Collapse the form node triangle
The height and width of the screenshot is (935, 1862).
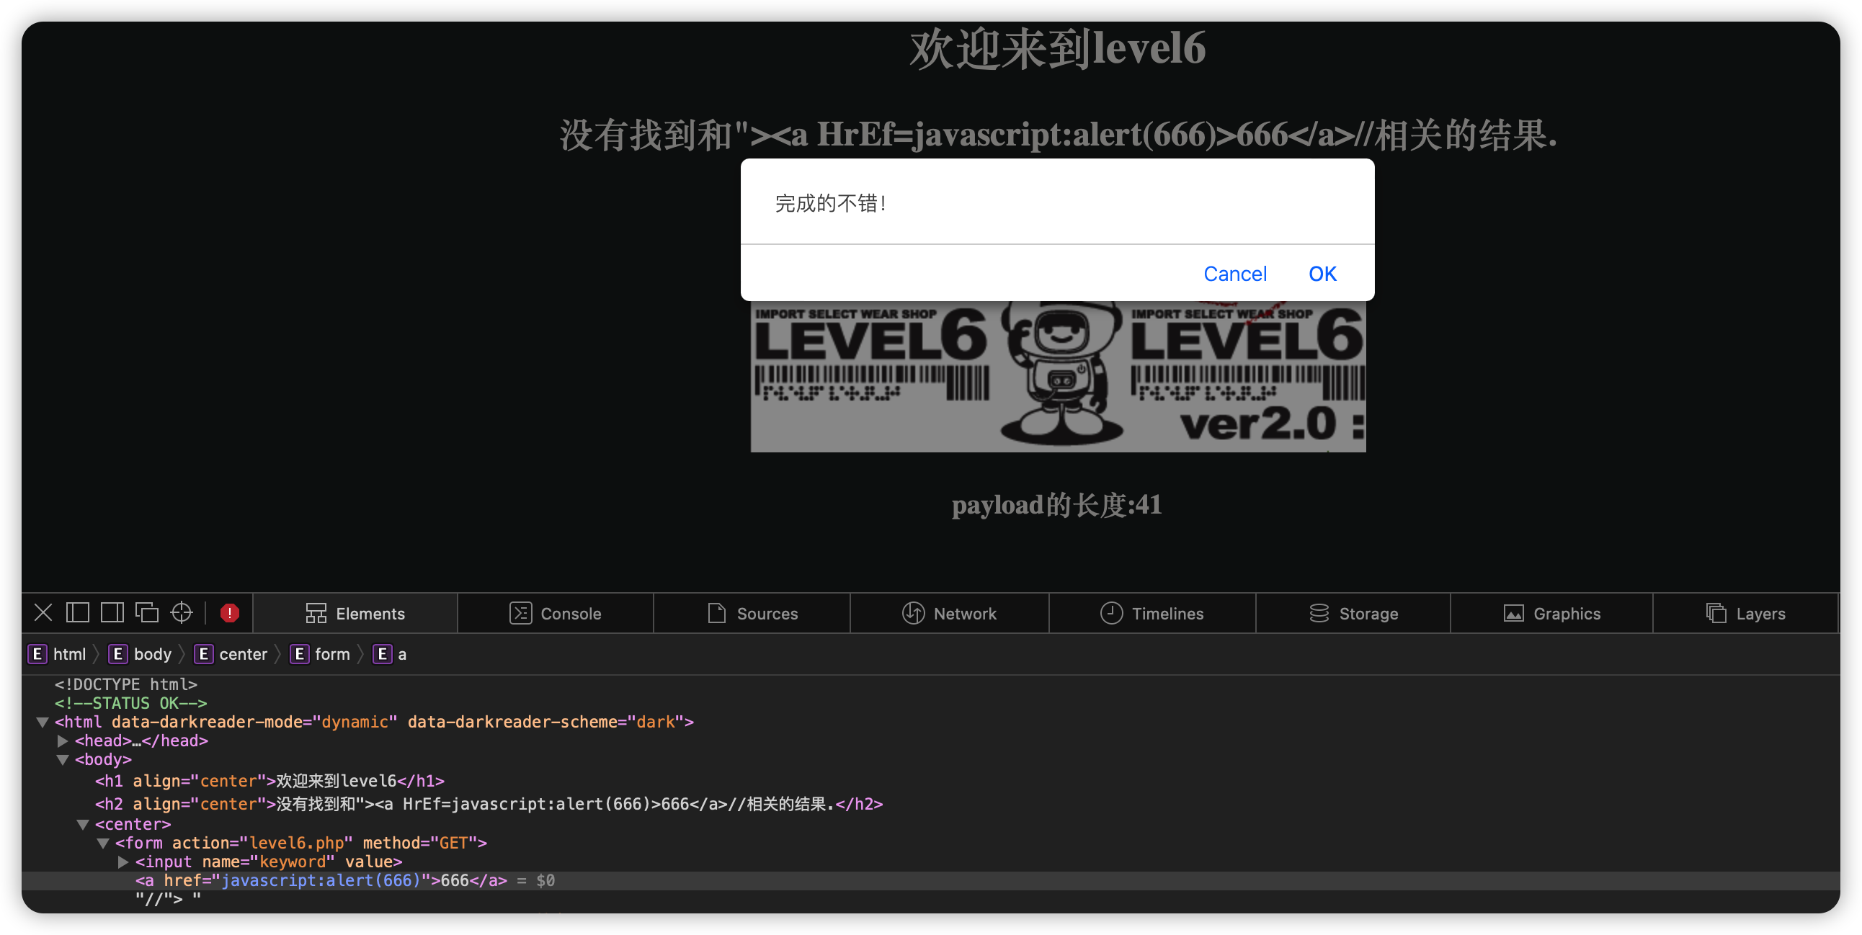(103, 844)
